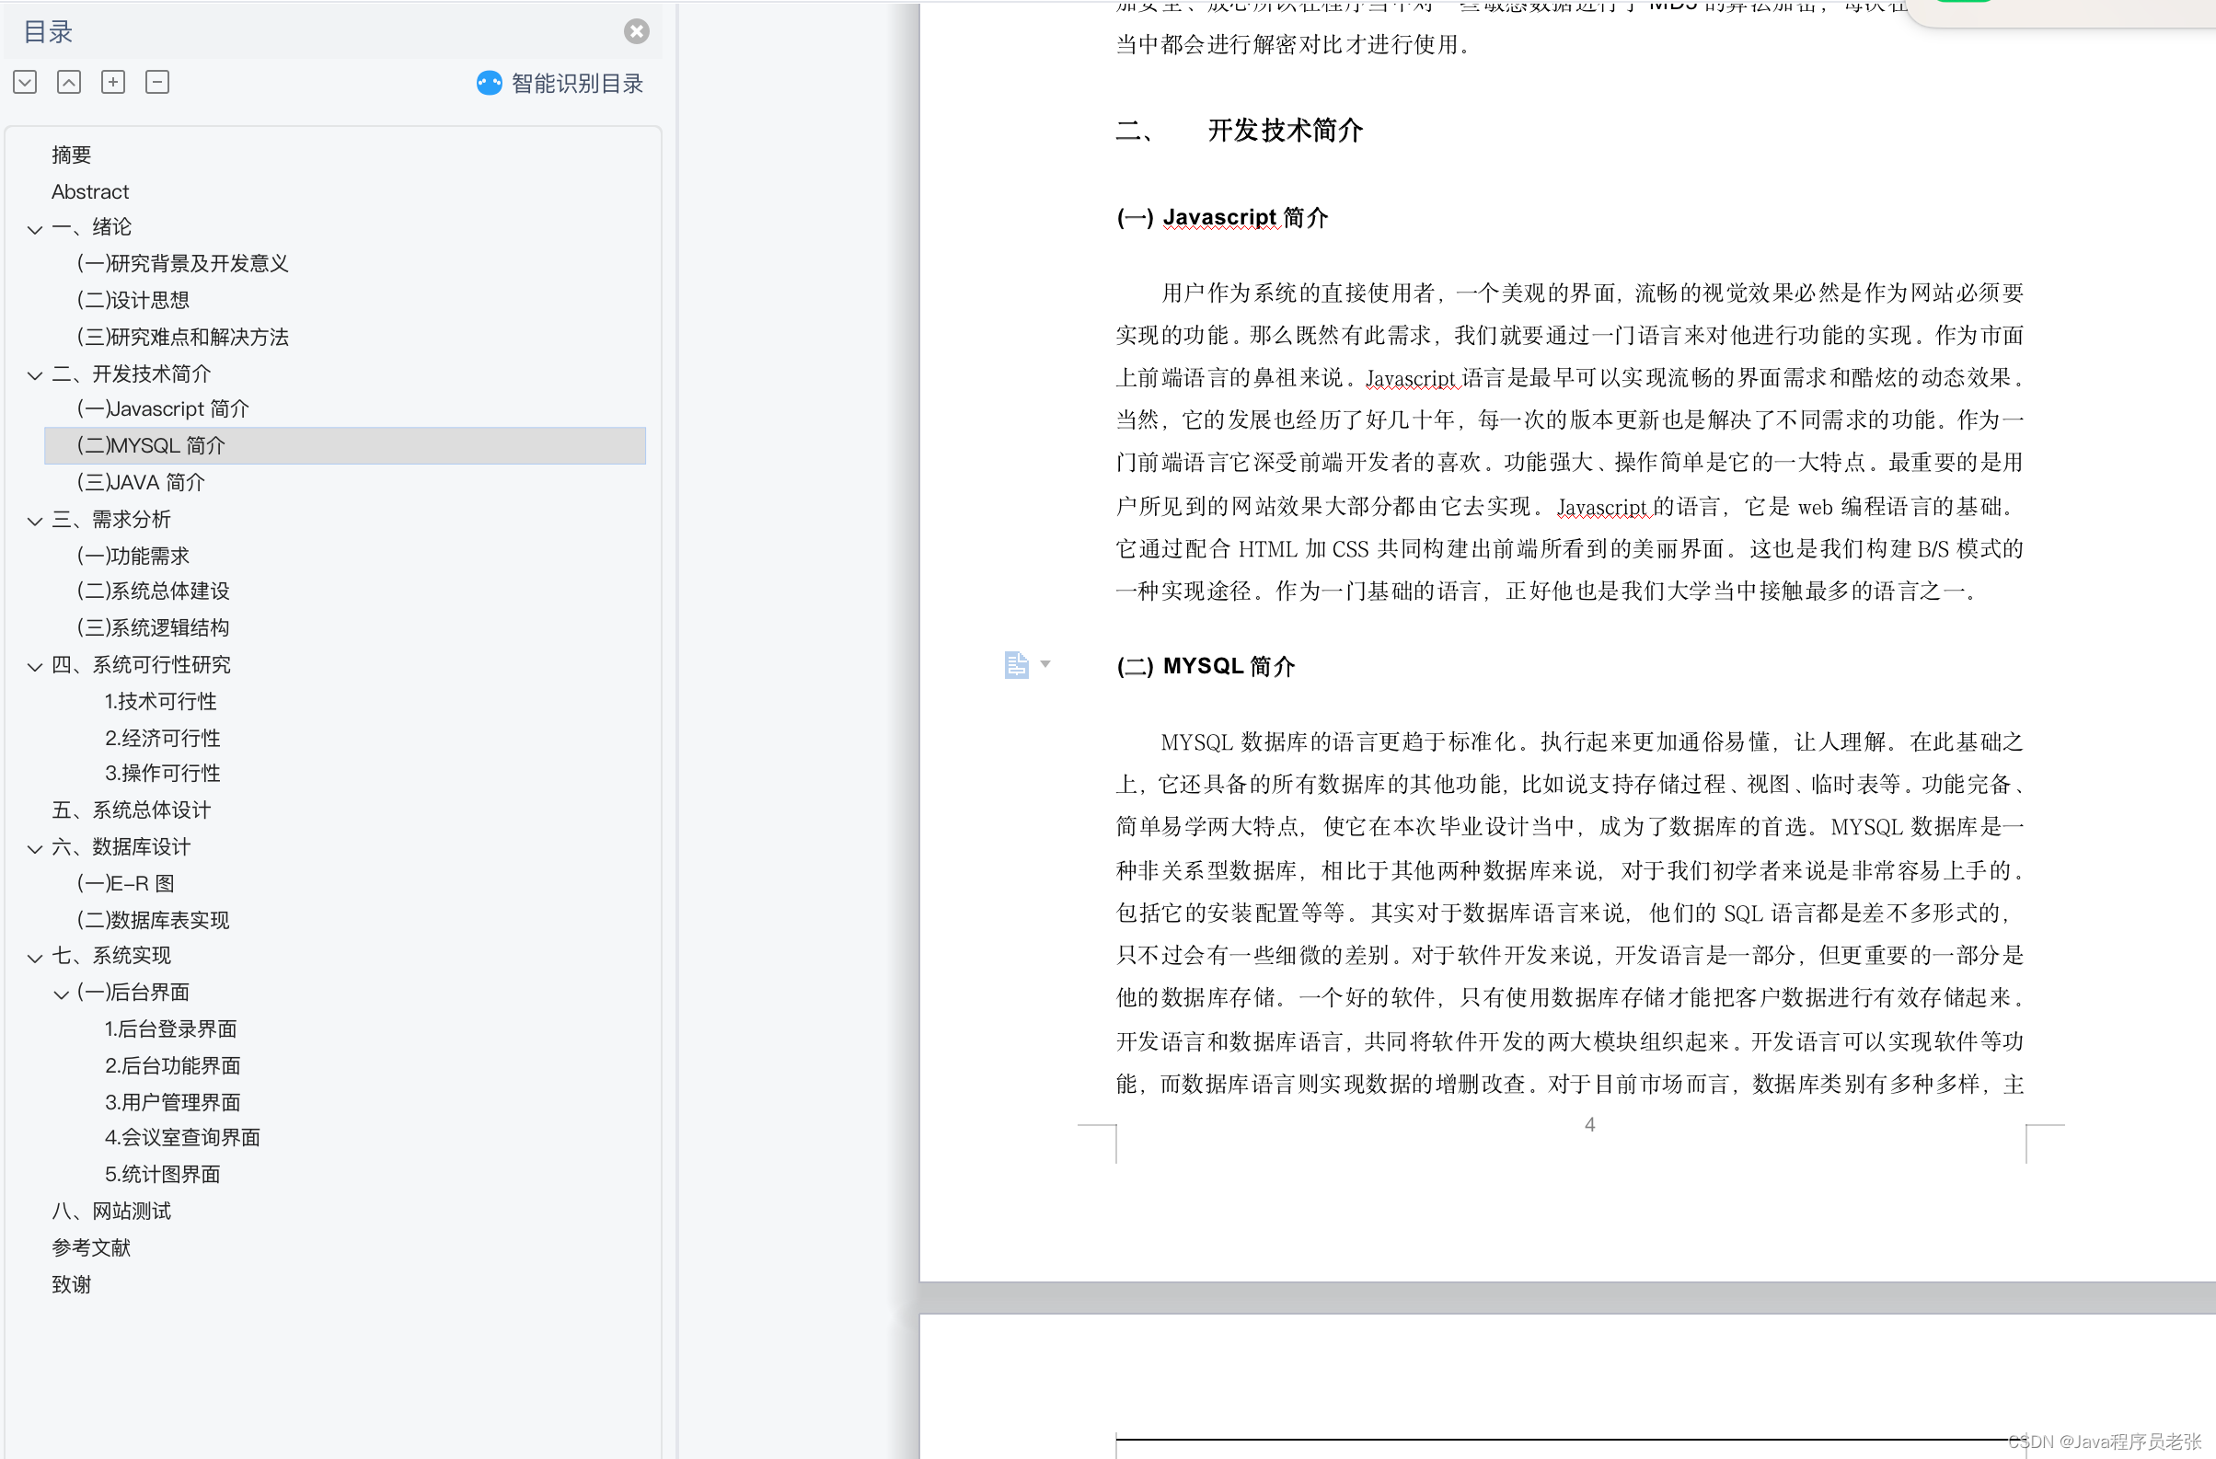
Task: Click the (二) MYSQL 简介 document heading
Action: (x=1206, y=666)
